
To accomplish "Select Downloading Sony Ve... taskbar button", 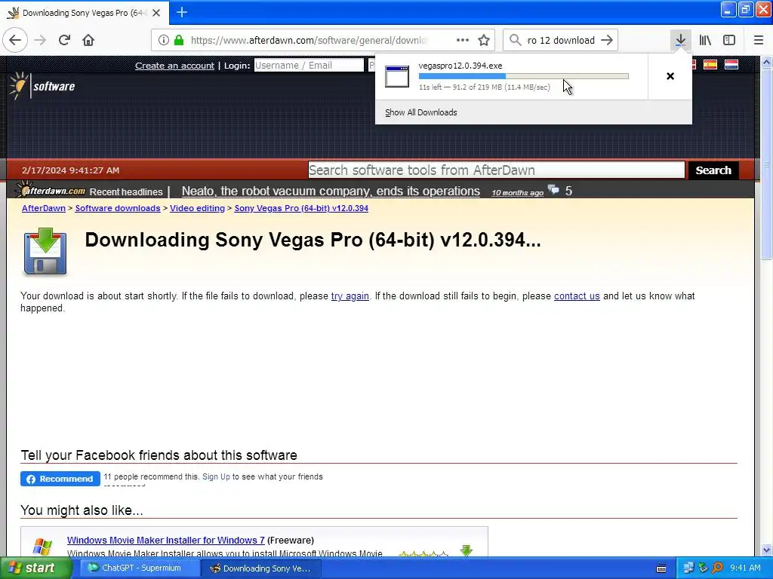I will point(261,568).
